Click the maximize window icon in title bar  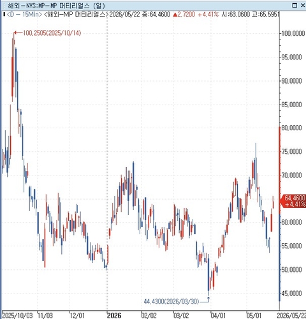(295, 5)
